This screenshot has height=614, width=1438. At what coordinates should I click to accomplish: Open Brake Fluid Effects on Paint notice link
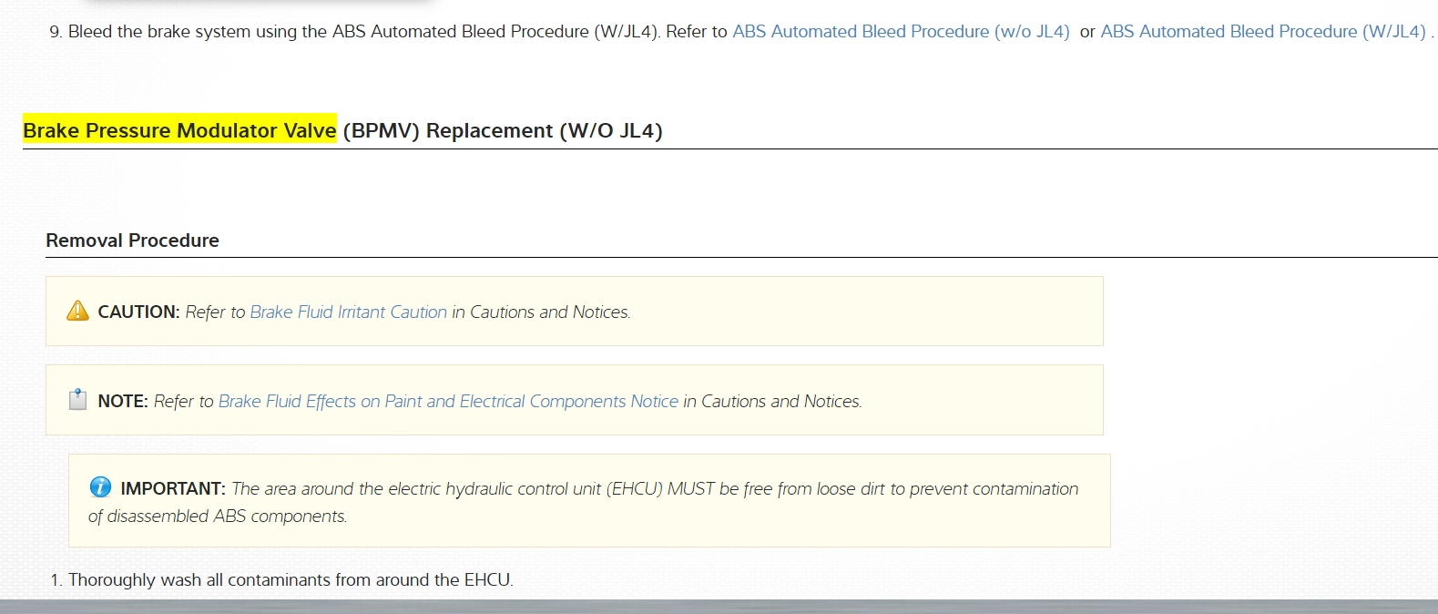coord(448,402)
